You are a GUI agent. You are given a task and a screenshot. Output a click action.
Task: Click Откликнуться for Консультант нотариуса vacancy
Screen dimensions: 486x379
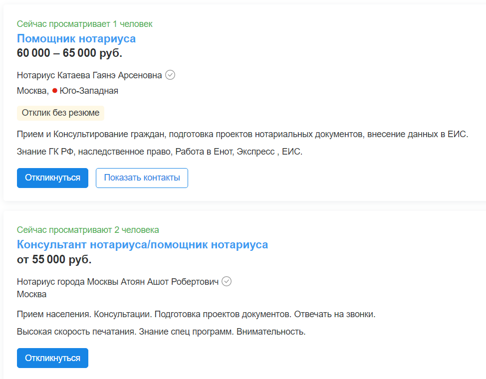pyautogui.click(x=53, y=358)
